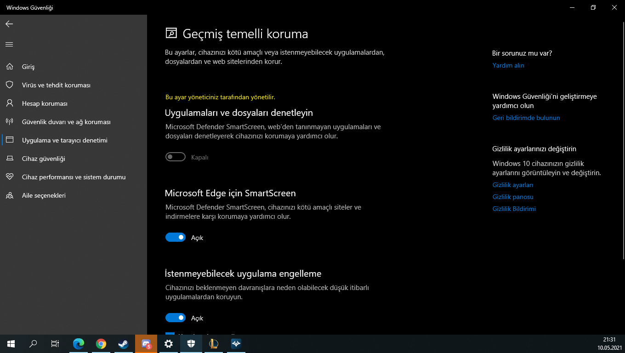
Task: Open Gizlilik Bildirimi link
Action: coord(514,209)
